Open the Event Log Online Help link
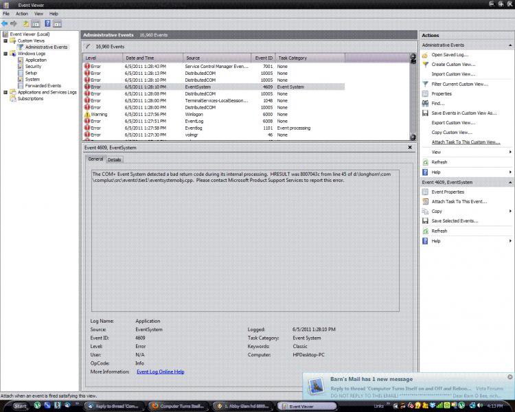The width and height of the screenshot is (515, 412). (x=160, y=372)
